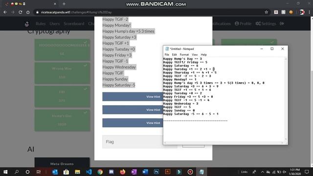
Task: Click the browser address bar URL
Action: (x=76, y=12)
